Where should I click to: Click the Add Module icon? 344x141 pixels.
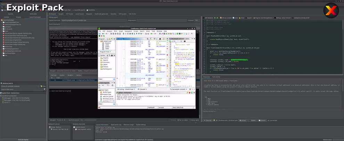(x=204, y=18)
